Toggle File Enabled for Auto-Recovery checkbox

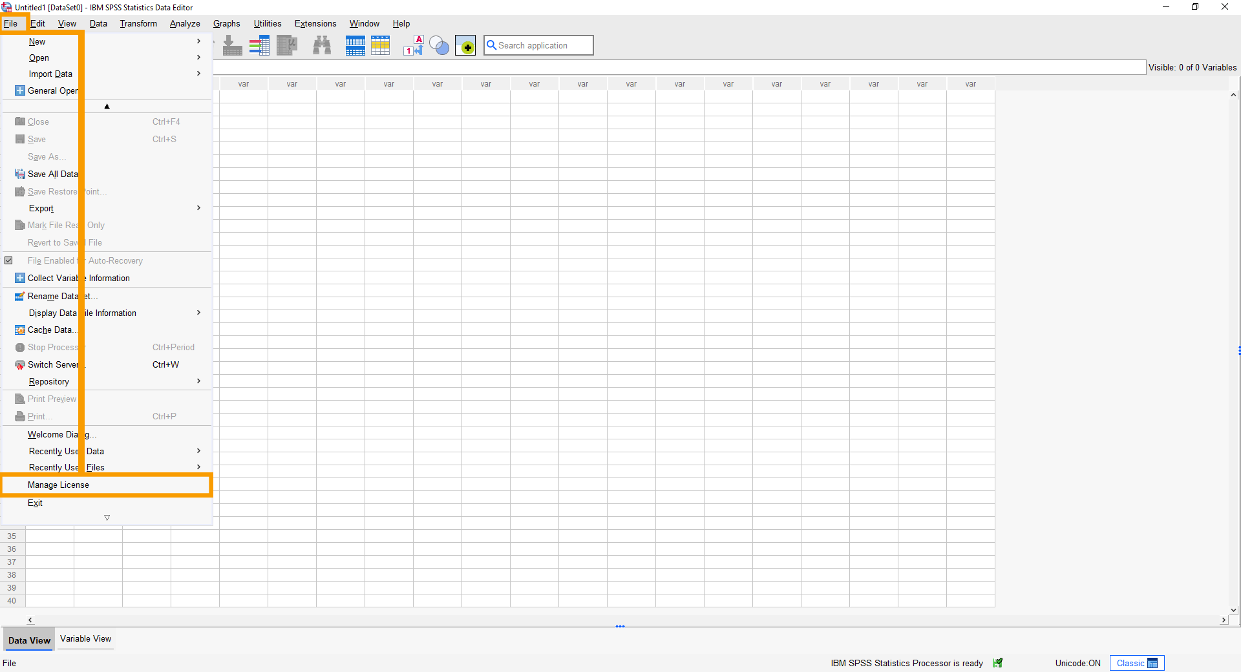(x=8, y=260)
